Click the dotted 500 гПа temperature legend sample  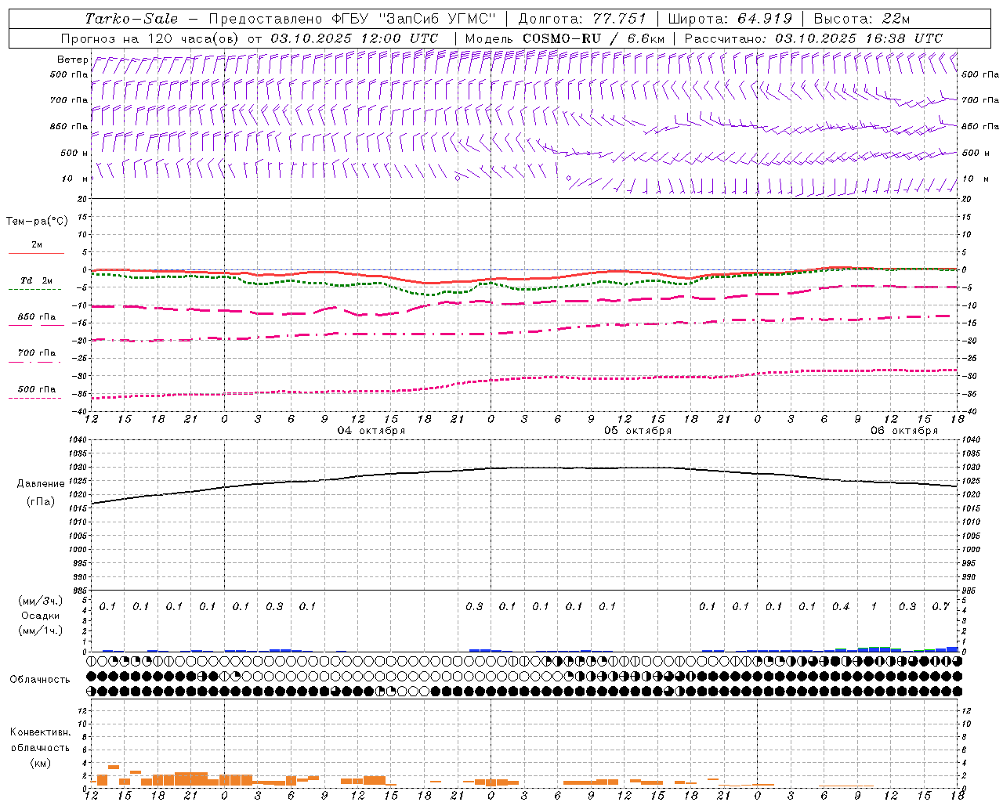[x=34, y=399]
